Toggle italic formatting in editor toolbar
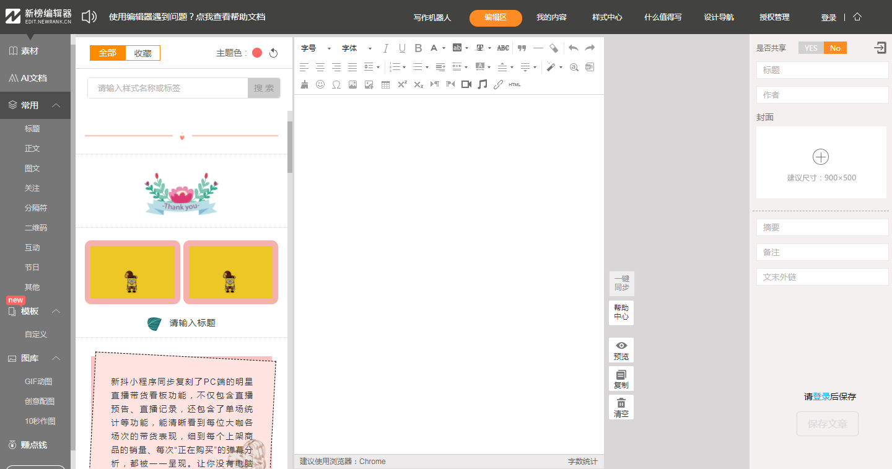This screenshot has width=892, height=469. pyautogui.click(x=386, y=48)
